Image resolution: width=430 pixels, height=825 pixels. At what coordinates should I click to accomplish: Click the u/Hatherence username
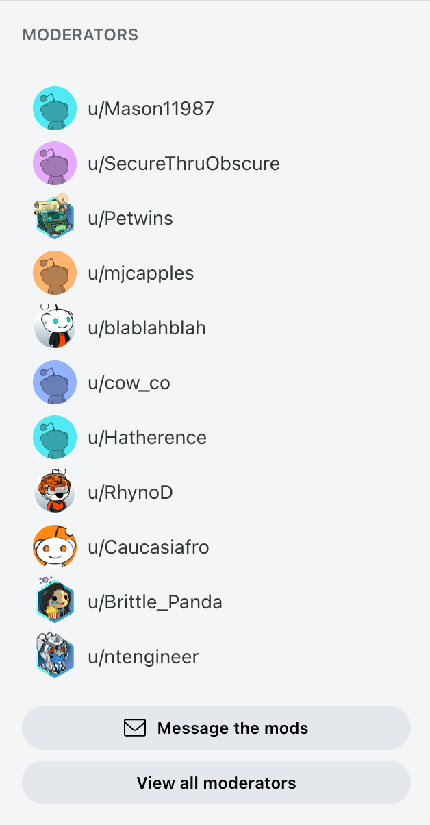[x=147, y=437]
